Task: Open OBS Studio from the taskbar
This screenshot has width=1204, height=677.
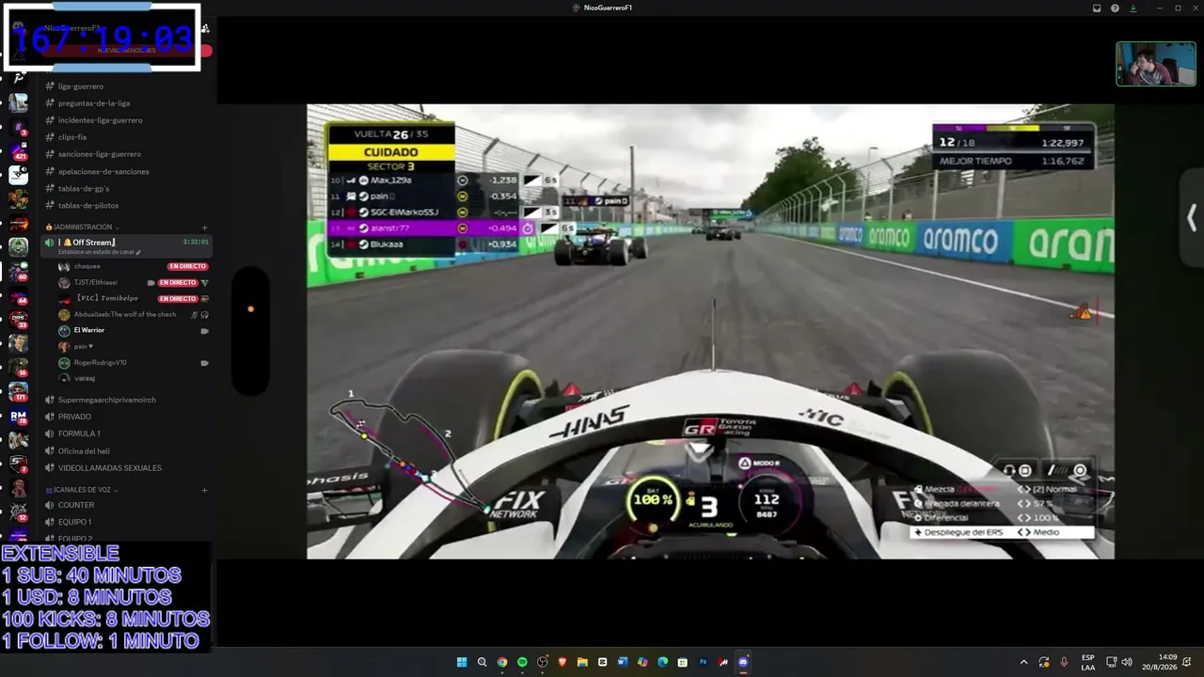Action: coord(543,662)
